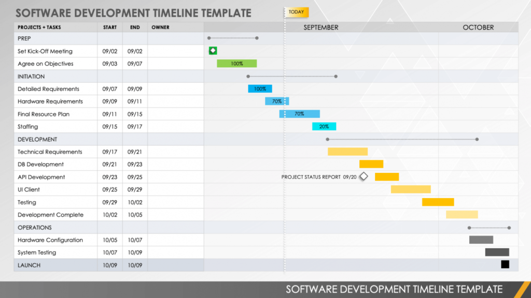
Task: Toggle the PREP summary row
Action: [x=24, y=38]
